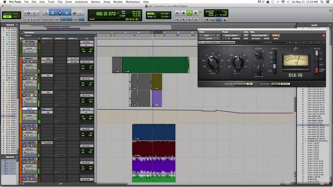
Task: Open the plug-in Preset dropdown
Action: (x=231, y=35)
